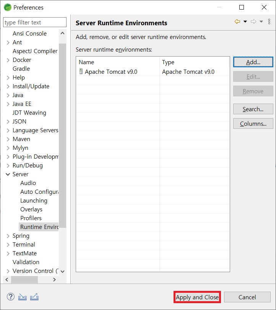
Task: Expand the JSON tree node
Action: click(x=8, y=122)
